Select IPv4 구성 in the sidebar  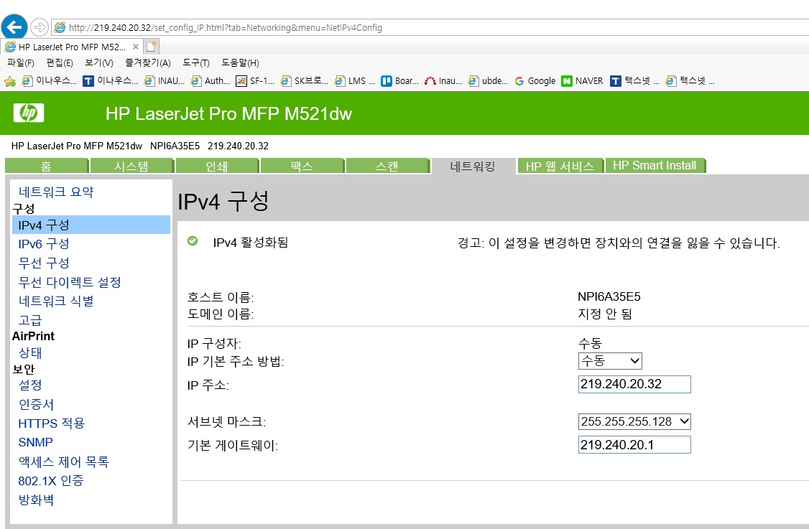tap(91, 225)
